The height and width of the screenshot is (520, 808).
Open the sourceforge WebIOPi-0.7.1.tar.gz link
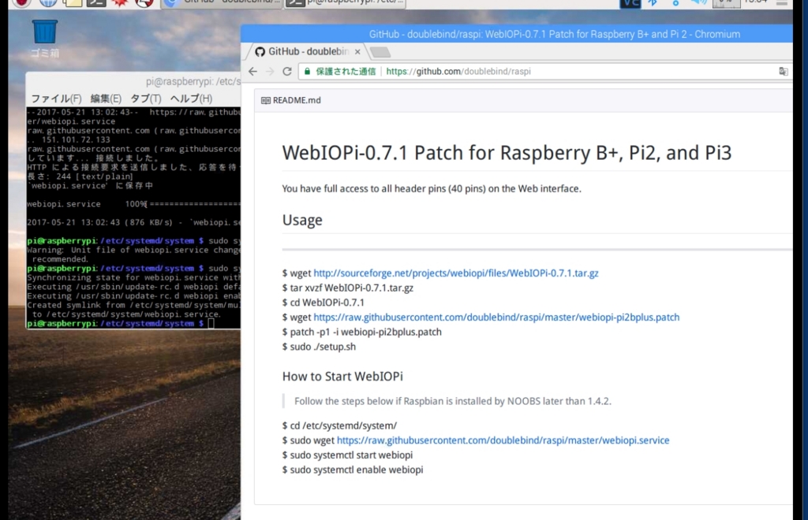[x=456, y=273]
